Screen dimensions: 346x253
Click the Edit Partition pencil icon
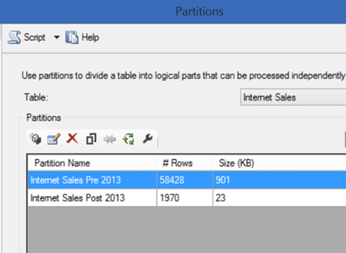point(54,139)
